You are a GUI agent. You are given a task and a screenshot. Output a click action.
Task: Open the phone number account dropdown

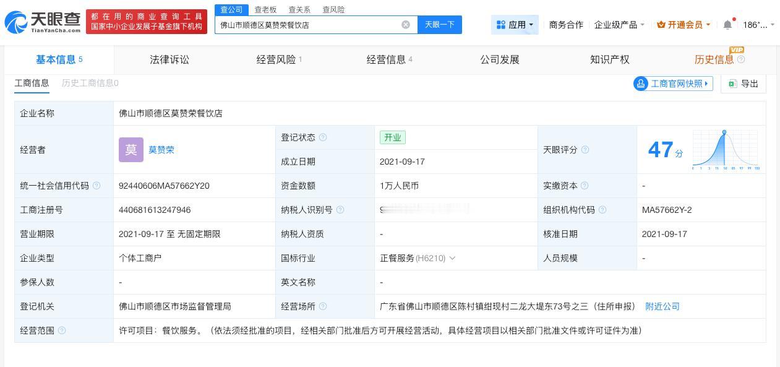756,26
